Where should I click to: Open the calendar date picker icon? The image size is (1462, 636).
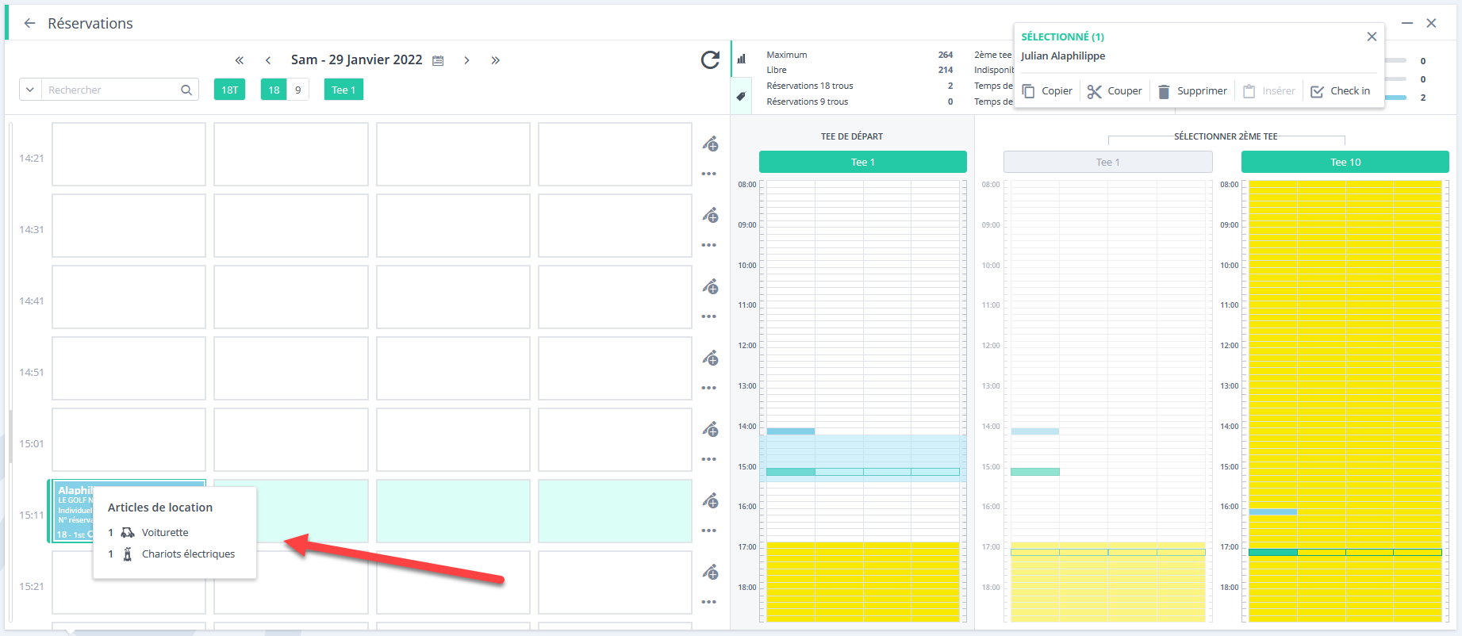[438, 60]
